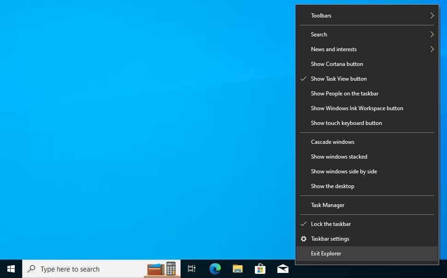
Task: Launch Microsoft Edge from the taskbar
Action: click(x=215, y=269)
